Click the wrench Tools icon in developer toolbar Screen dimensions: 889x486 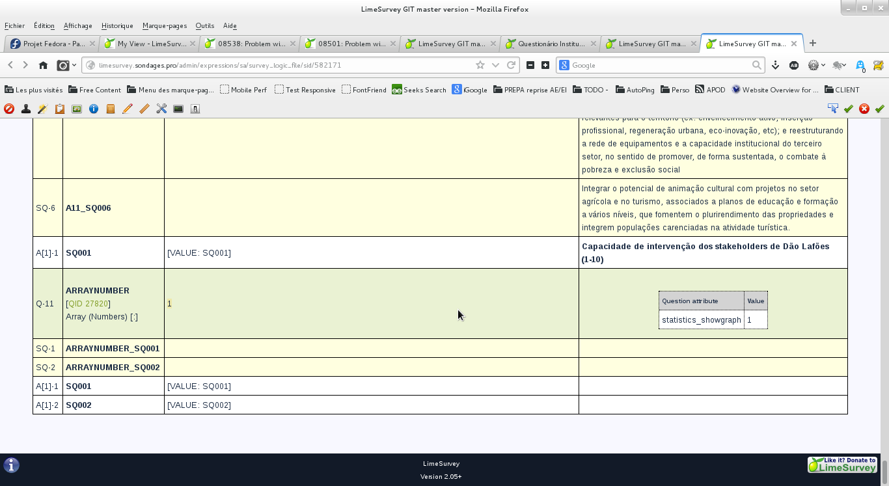click(161, 109)
